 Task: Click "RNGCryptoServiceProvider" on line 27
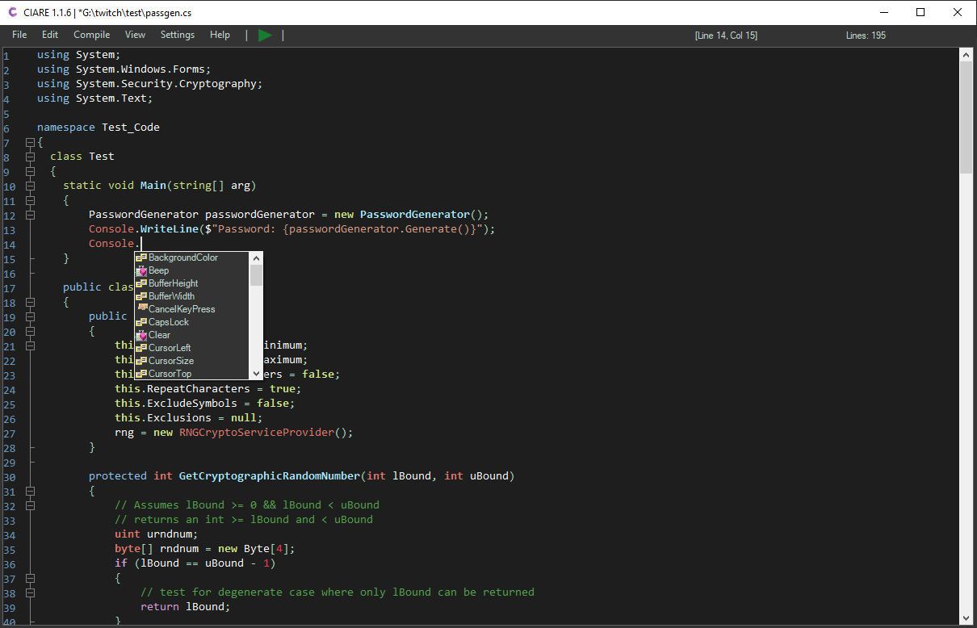(x=257, y=433)
